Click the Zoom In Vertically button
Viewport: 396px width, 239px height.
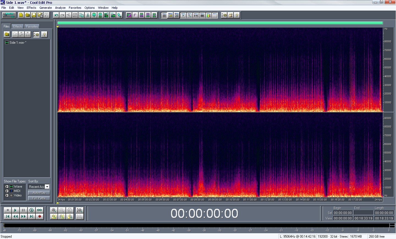pyautogui.click(x=80, y=210)
